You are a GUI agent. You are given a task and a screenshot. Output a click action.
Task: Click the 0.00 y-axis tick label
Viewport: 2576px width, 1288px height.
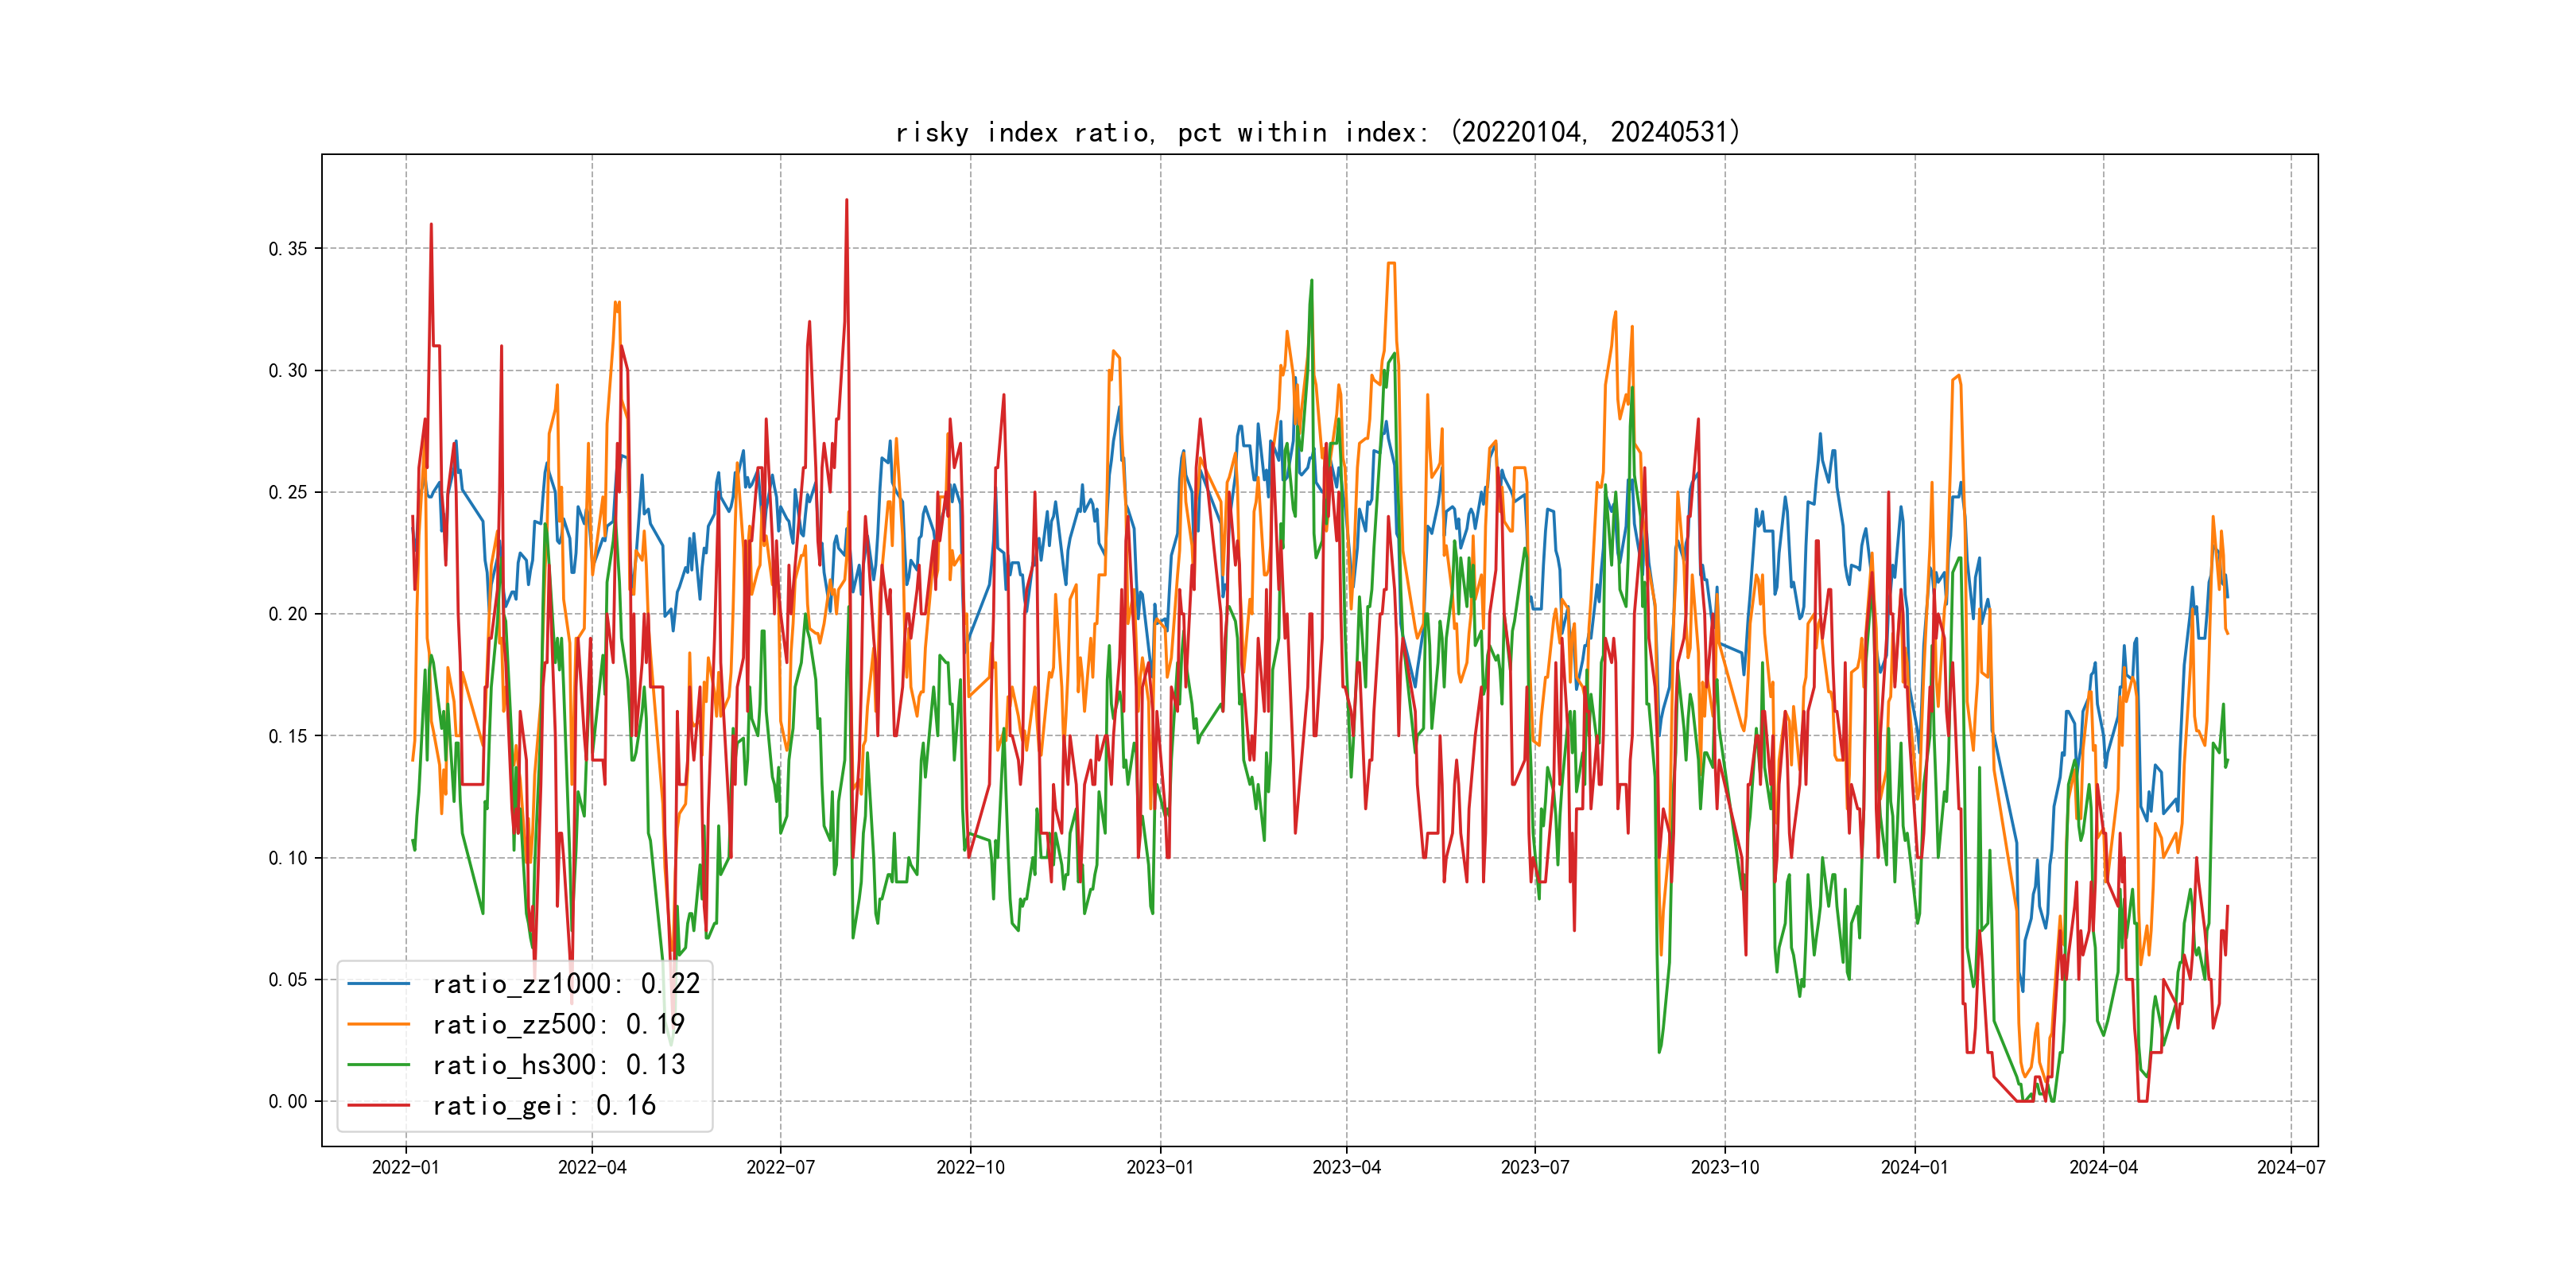[x=288, y=1102]
